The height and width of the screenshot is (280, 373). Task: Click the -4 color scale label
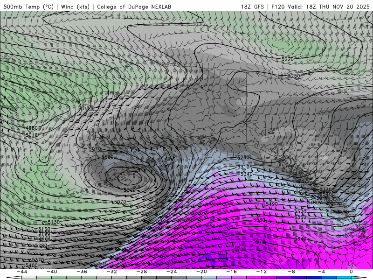click(x=321, y=272)
